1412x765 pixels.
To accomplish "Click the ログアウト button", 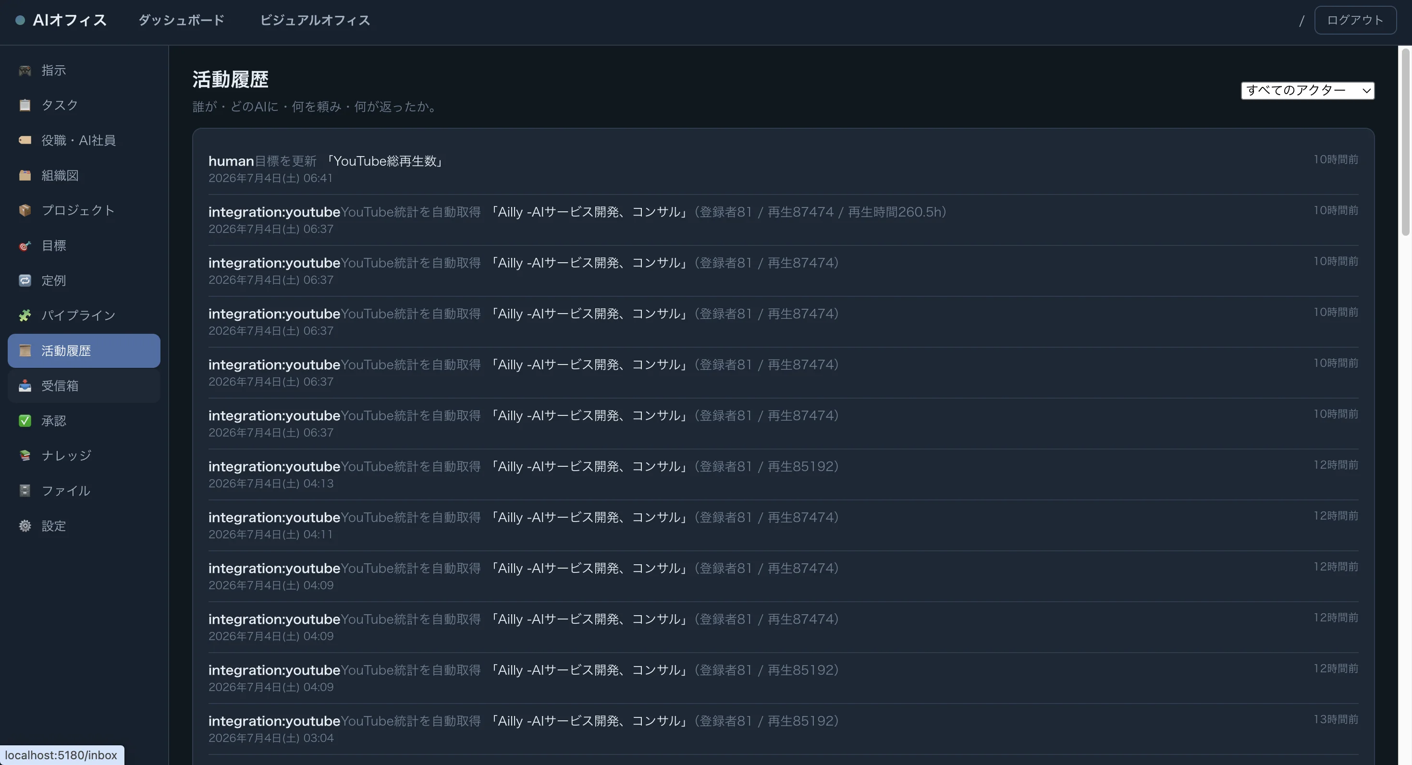I will 1355,20.
